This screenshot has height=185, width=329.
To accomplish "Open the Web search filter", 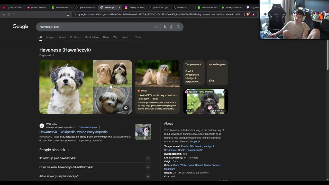I will (x=116, y=37).
